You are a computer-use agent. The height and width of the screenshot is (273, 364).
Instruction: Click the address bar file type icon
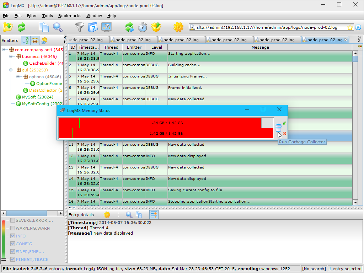pos(192,27)
